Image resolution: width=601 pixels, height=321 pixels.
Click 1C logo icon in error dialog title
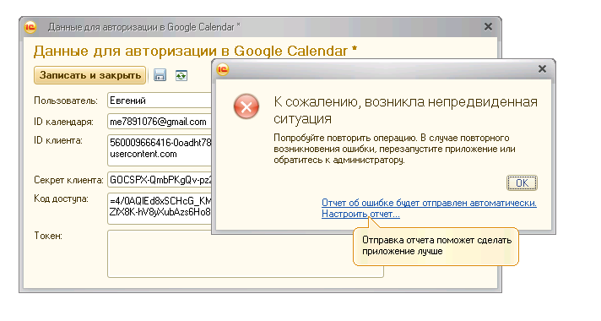click(223, 69)
